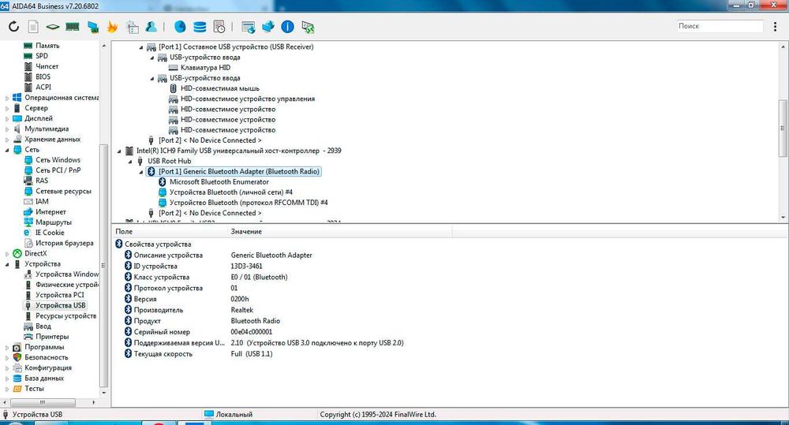Expand the Мультимедиа sidebar node

coord(7,129)
